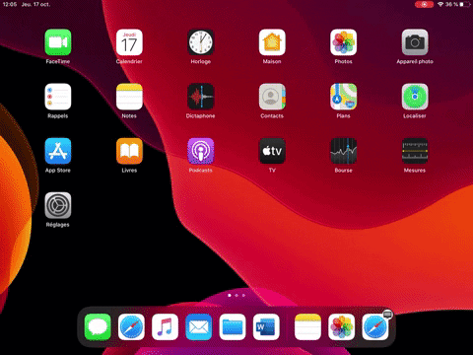Launch the Appareil photo camera app
473x355 pixels.
415,42
